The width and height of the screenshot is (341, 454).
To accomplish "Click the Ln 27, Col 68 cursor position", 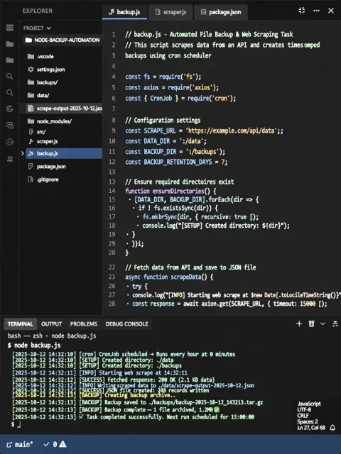I will click(x=311, y=428).
